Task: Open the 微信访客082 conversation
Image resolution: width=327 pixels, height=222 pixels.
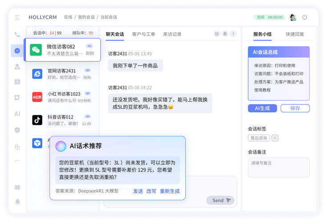Action: click(x=62, y=50)
